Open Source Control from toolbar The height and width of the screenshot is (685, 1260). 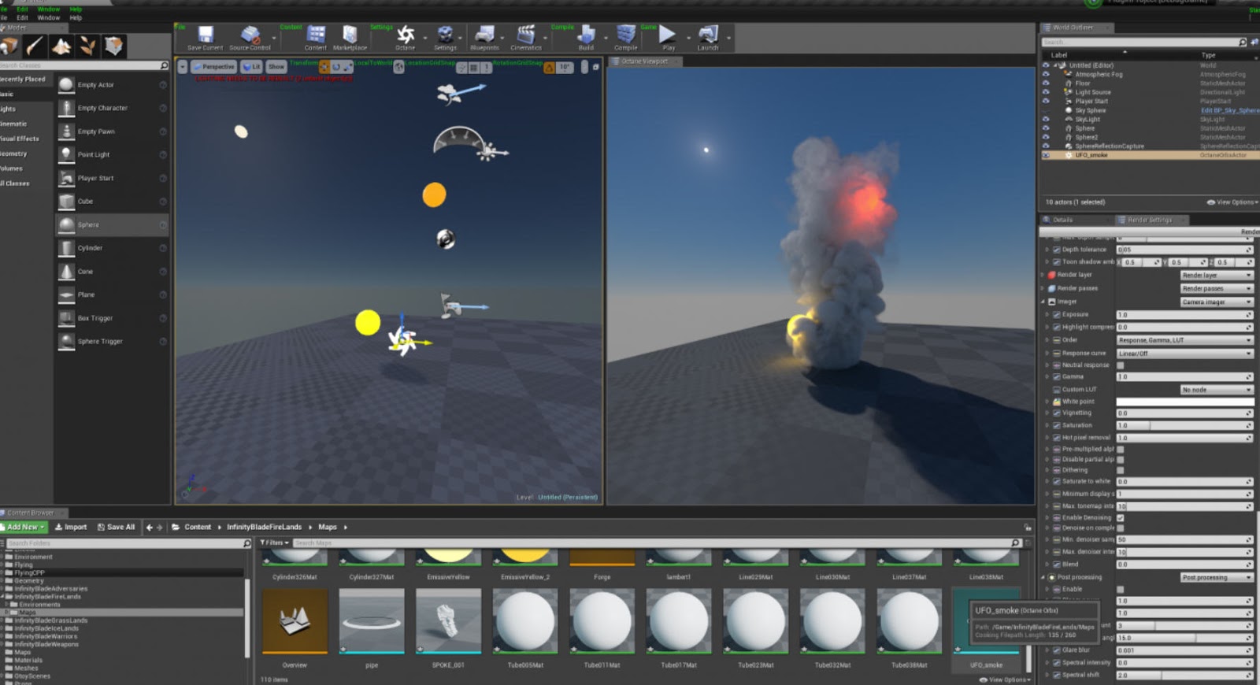click(x=250, y=35)
